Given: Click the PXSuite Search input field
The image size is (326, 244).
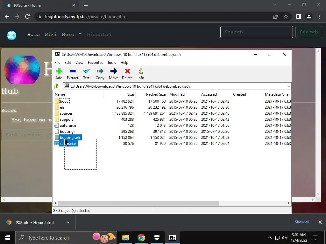Looking at the screenshot, I should [256, 32].
